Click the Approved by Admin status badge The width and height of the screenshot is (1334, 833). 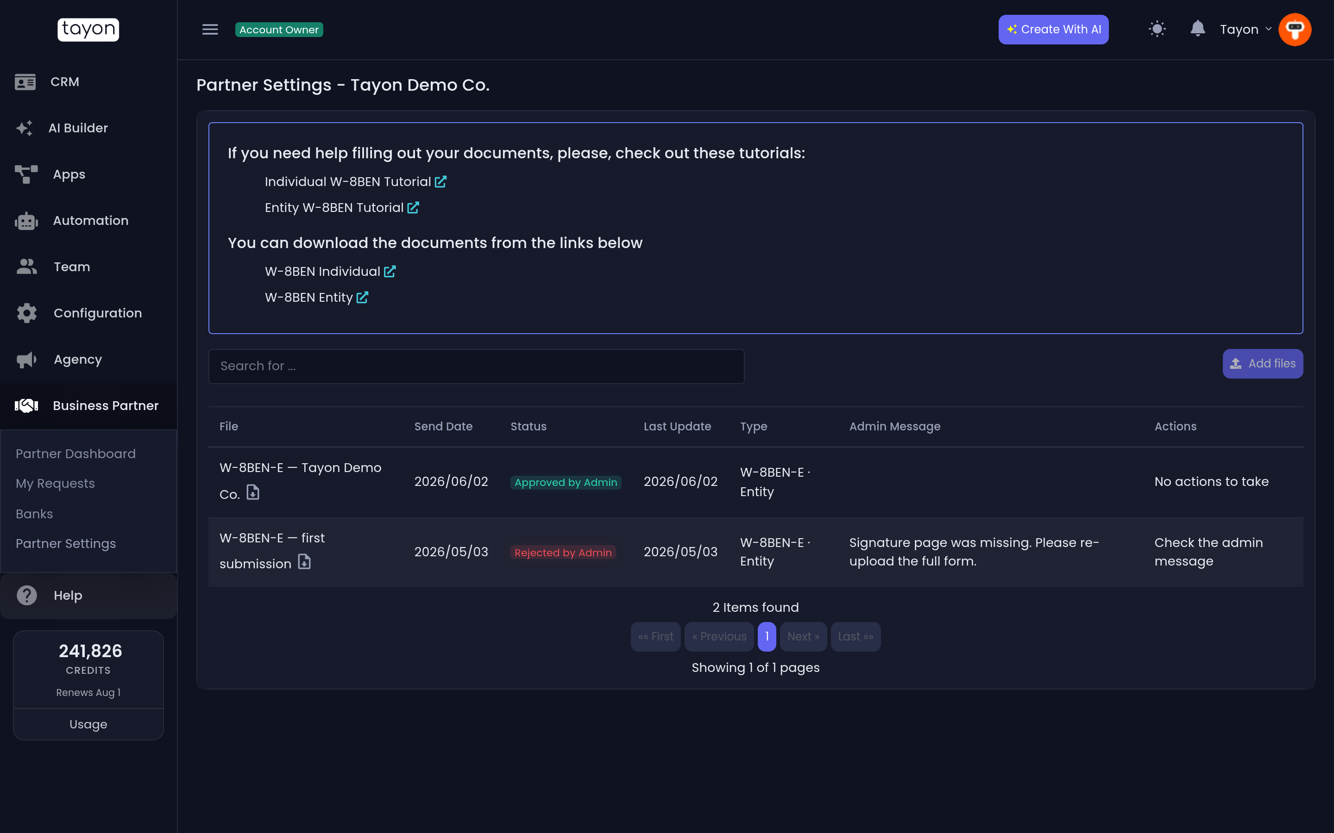[566, 483]
